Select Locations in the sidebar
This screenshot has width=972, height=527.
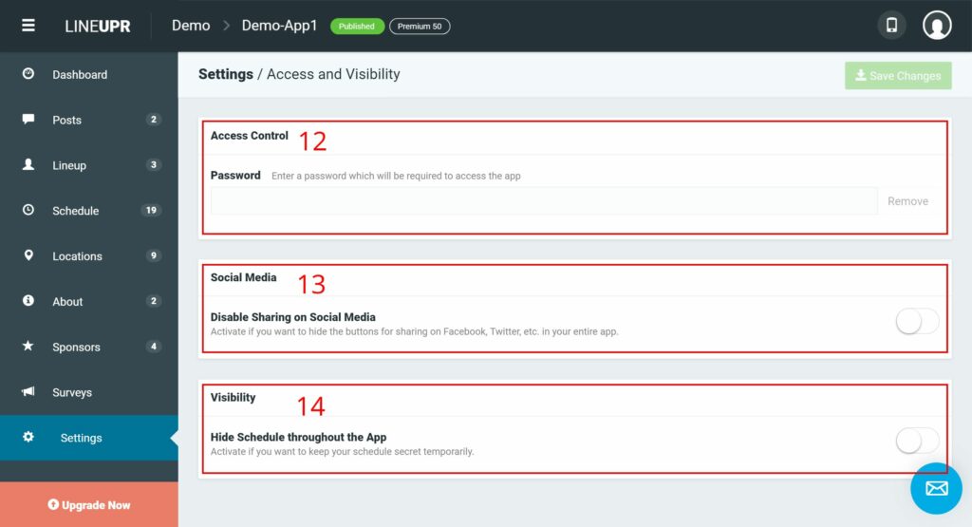pyautogui.click(x=88, y=256)
